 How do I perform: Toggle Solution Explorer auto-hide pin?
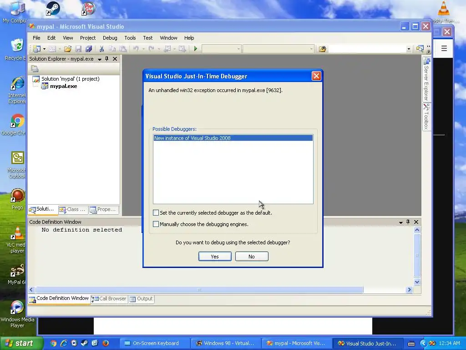pos(106,59)
